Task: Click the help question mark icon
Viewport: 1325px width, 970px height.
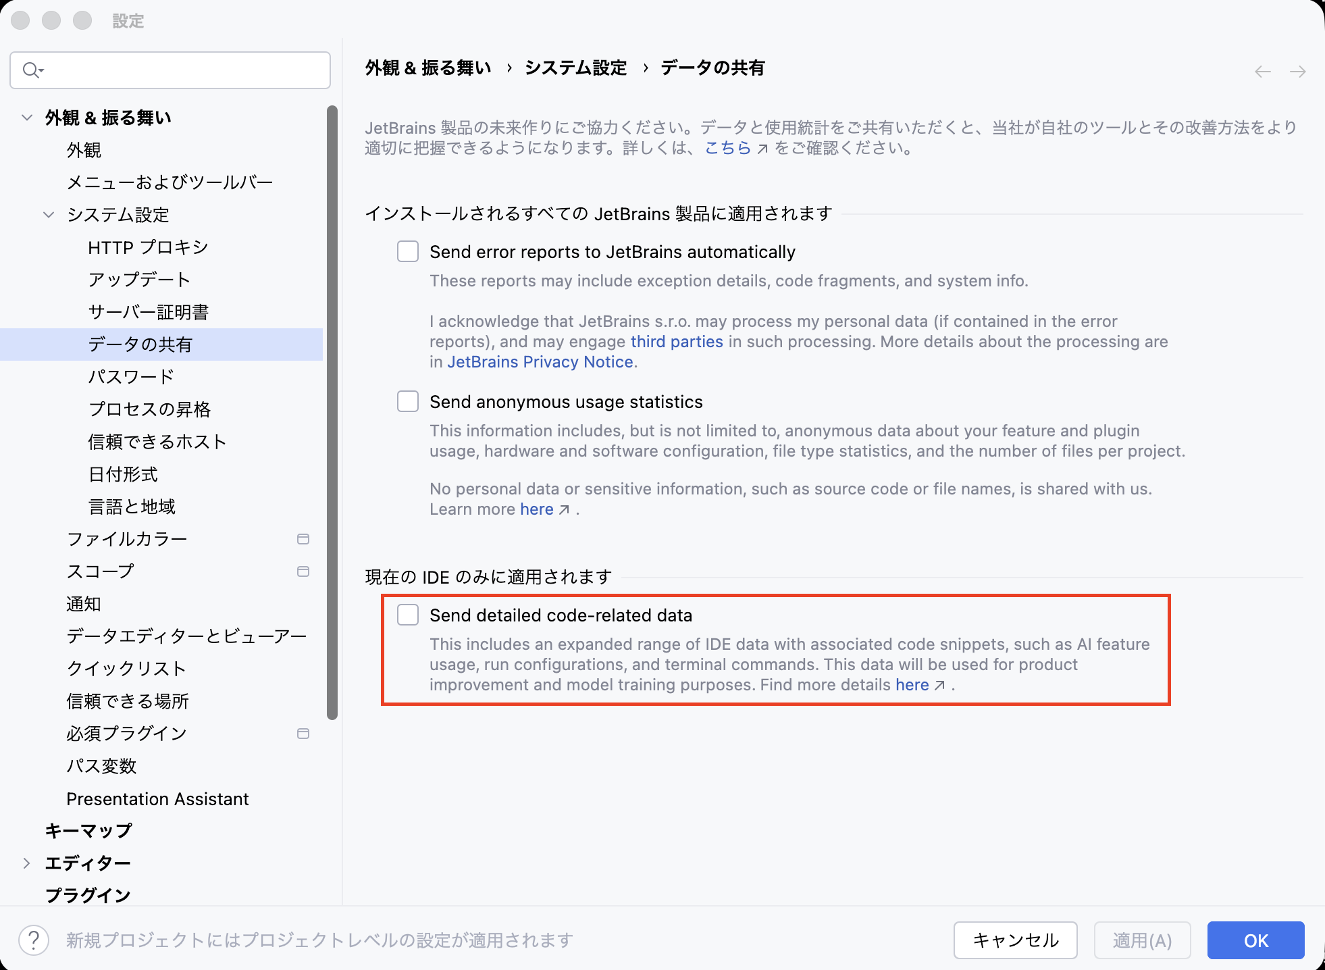Action: coord(34,940)
